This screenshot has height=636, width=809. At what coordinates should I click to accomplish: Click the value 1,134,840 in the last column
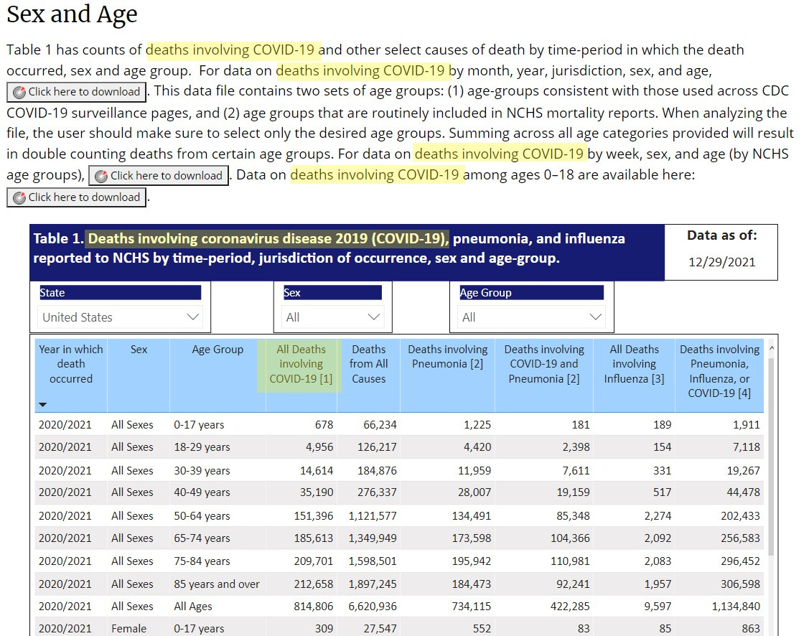click(736, 607)
